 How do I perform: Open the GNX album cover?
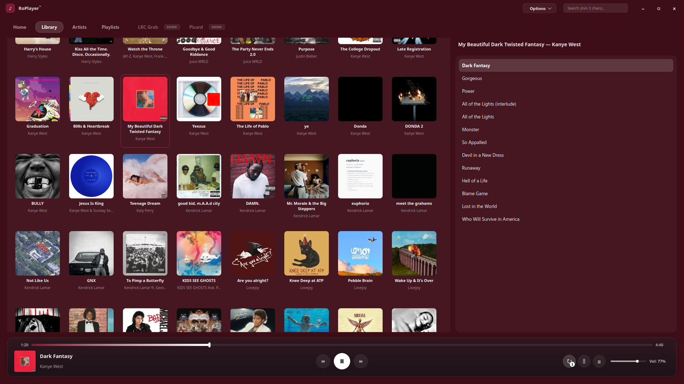(91, 253)
